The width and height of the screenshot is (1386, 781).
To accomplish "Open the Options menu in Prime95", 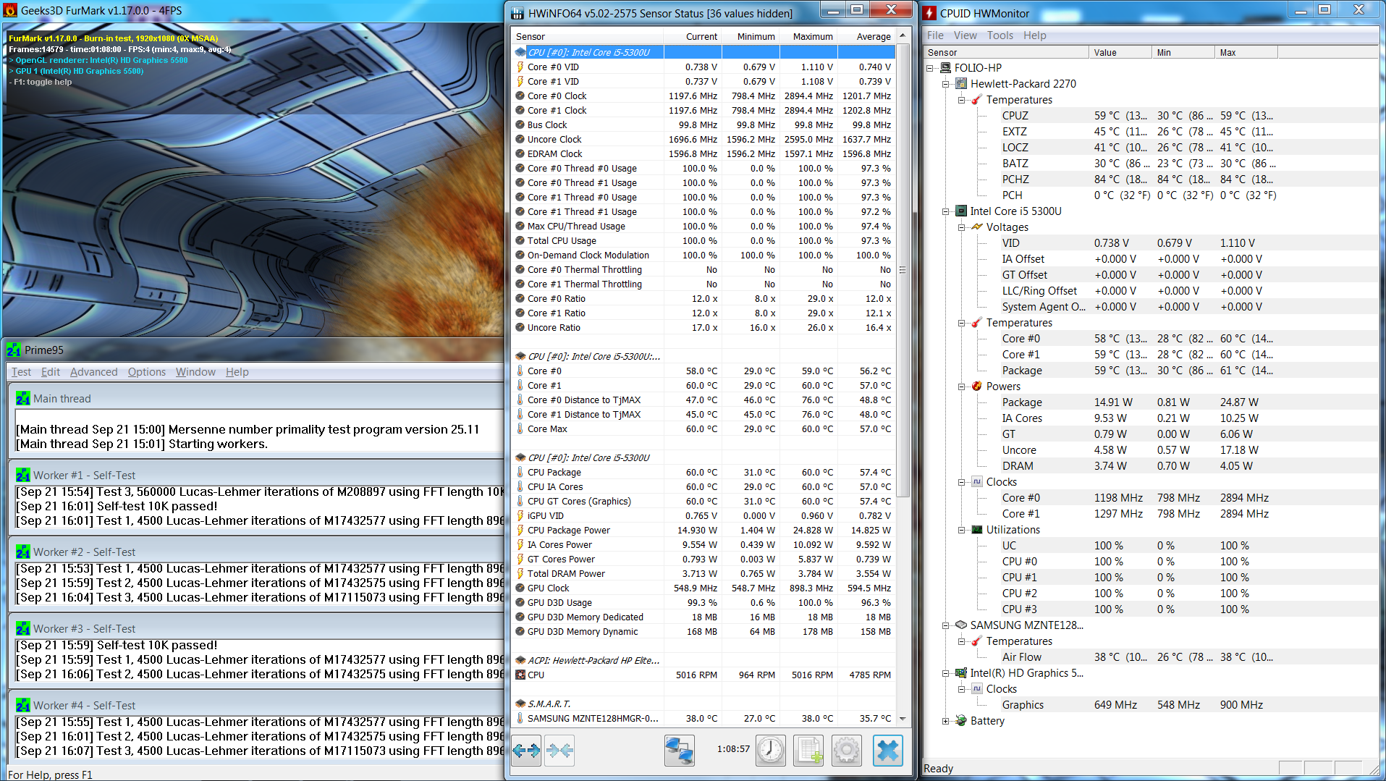I will tap(147, 372).
